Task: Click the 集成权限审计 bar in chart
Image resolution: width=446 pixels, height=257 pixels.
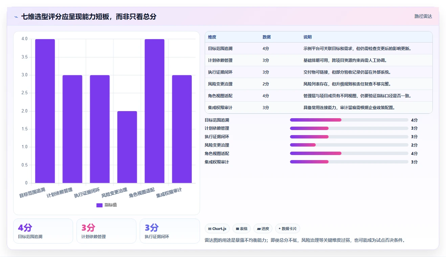Action: pos(182,129)
